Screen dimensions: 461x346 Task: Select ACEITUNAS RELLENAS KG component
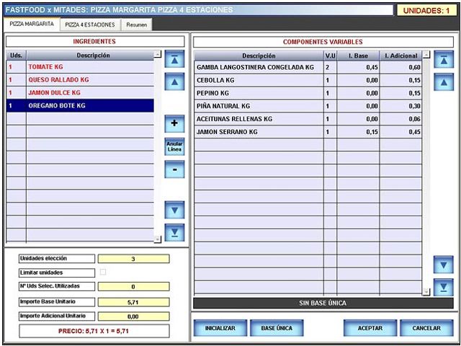pyautogui.click(x=308, y=119)
